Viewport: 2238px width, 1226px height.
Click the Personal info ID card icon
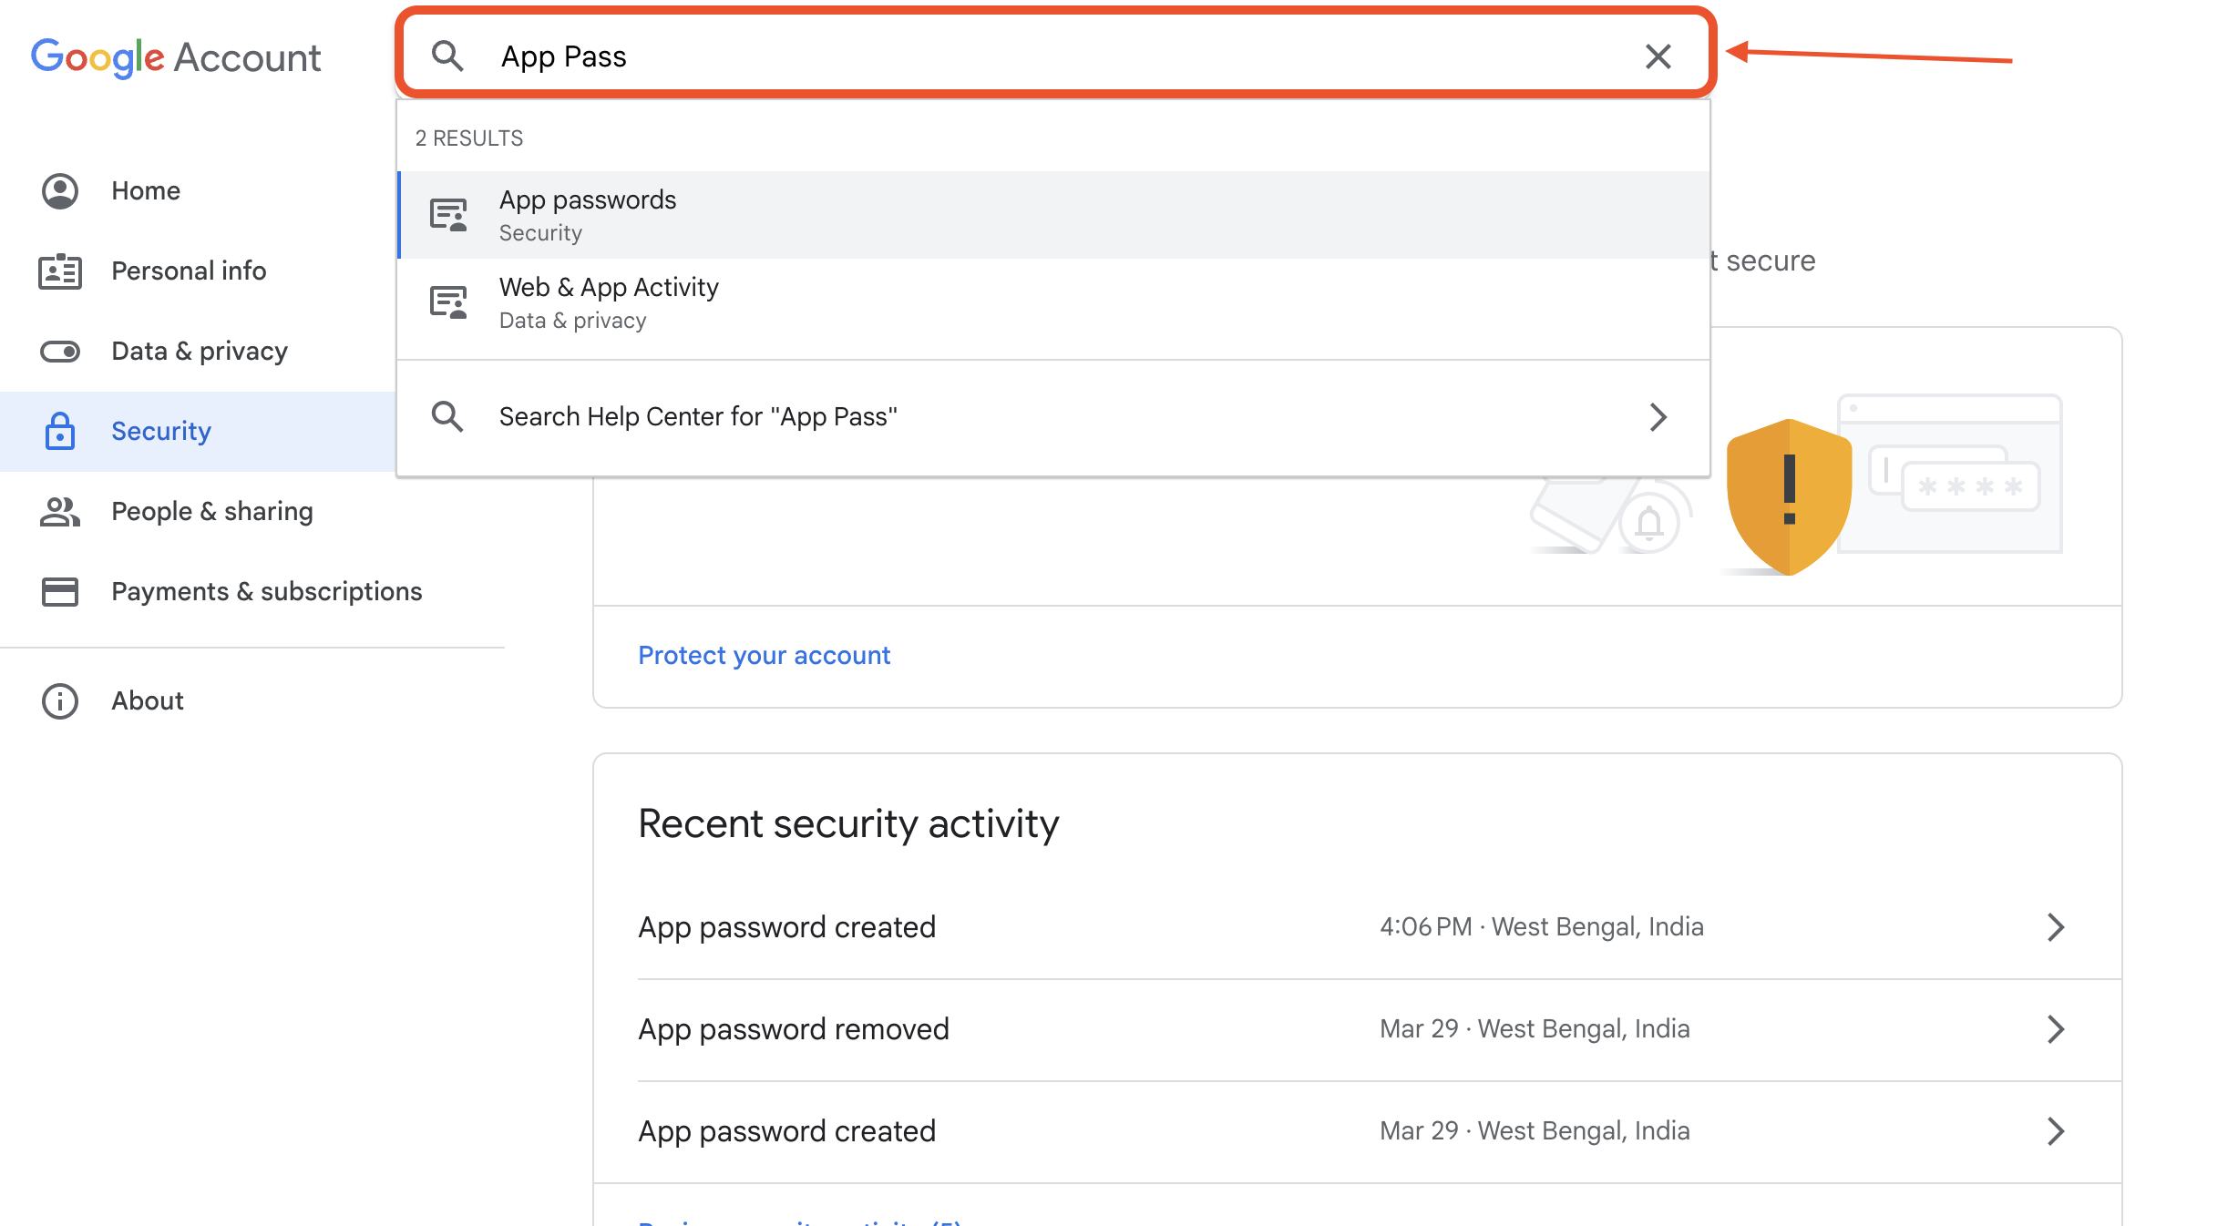click(60, 271)
